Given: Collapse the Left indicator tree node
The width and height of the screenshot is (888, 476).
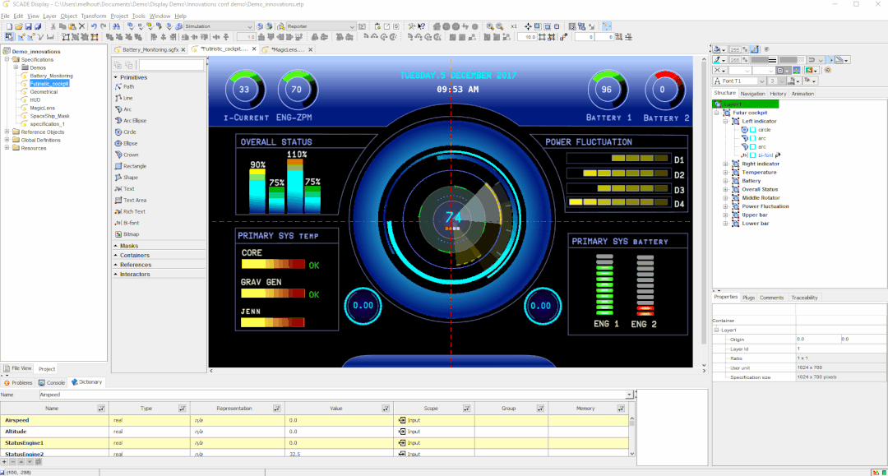Looking at the screenshot, I should [727, 121].
